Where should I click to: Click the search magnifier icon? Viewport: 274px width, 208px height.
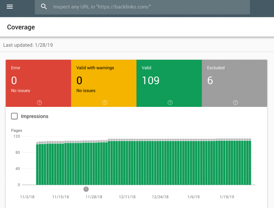(44, 6)
